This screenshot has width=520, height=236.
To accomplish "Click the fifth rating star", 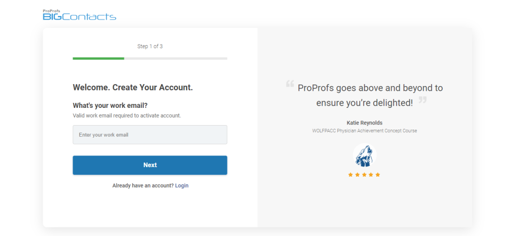I will [378, 175].
